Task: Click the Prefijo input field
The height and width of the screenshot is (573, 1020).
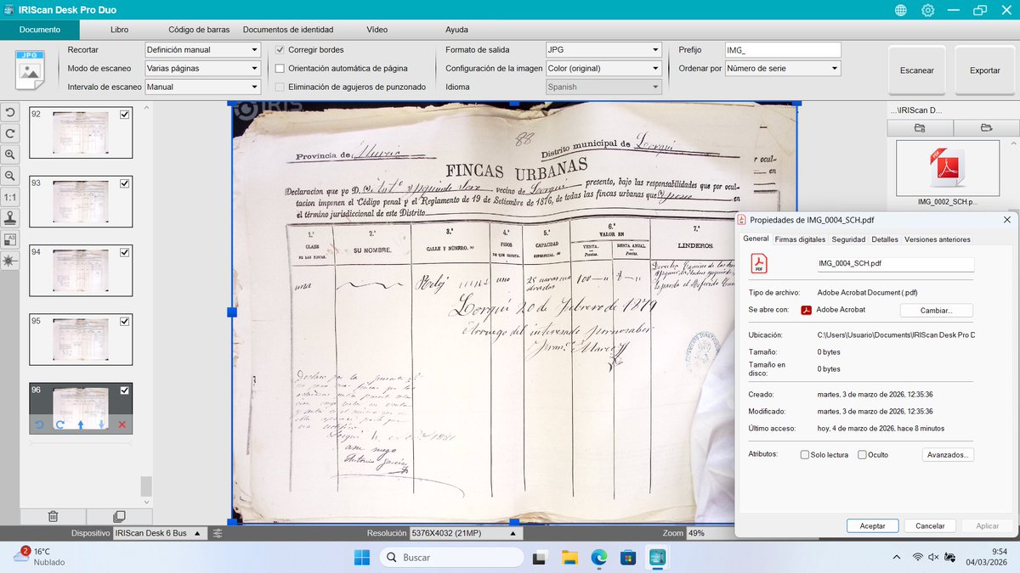Action: [x=783, y=50]
